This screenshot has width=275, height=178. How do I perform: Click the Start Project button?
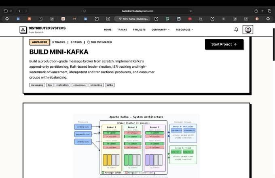coord(224,44)
